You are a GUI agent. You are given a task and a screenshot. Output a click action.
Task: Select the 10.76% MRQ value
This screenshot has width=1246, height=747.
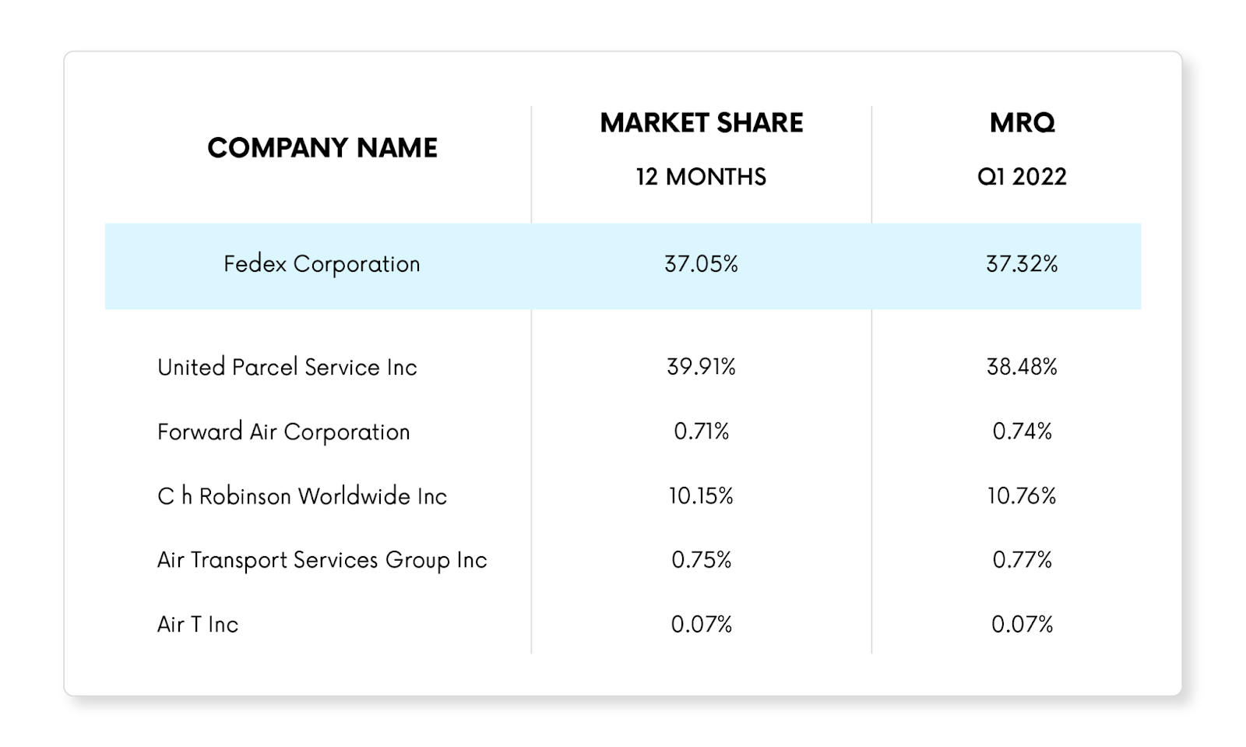pyautogui.click(x=1022, y=496)
